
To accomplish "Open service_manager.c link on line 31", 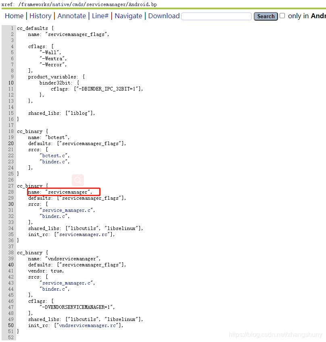I will click(x=66, y=210).
